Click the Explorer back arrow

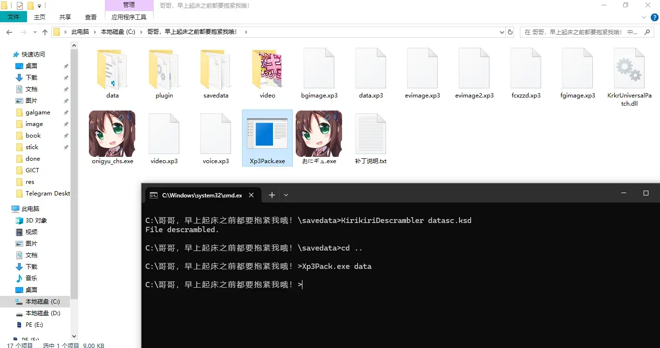(x=9, y=32)
